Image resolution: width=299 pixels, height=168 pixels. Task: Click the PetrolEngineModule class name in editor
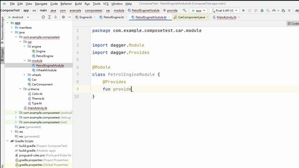click(x=131, y=75)
